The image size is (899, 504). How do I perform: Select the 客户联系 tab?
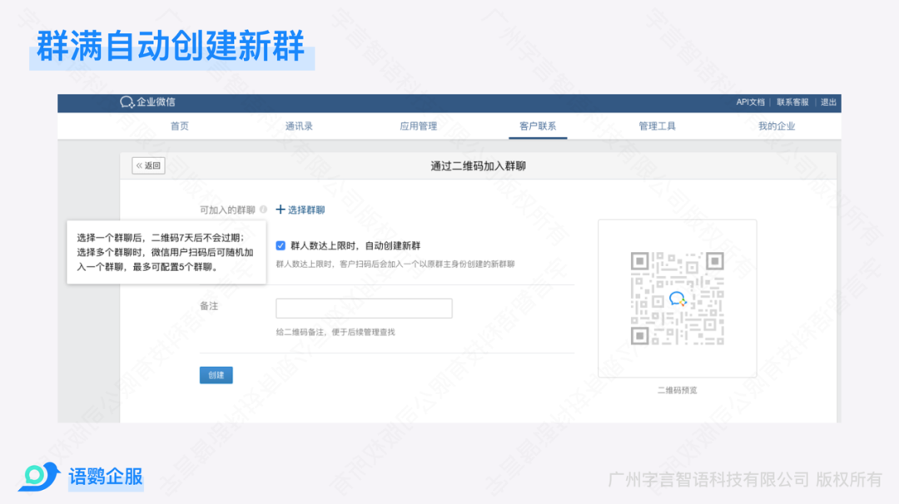coord(538,126)
